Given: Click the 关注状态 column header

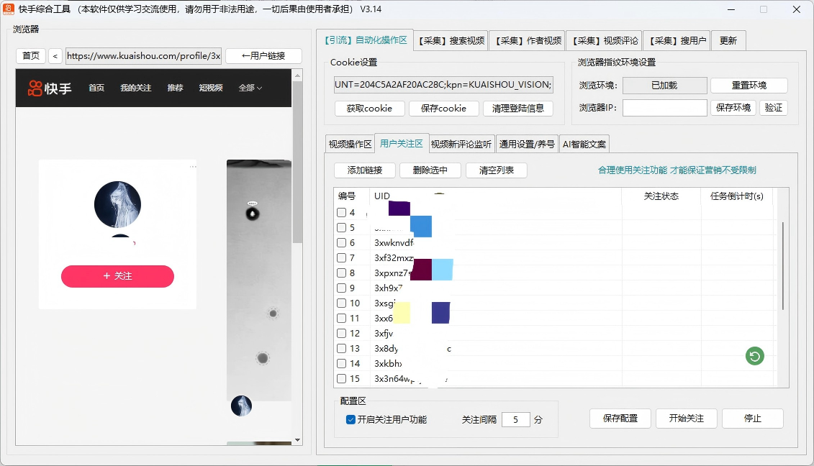Looking at the screenshot, I should click(661, 196).
